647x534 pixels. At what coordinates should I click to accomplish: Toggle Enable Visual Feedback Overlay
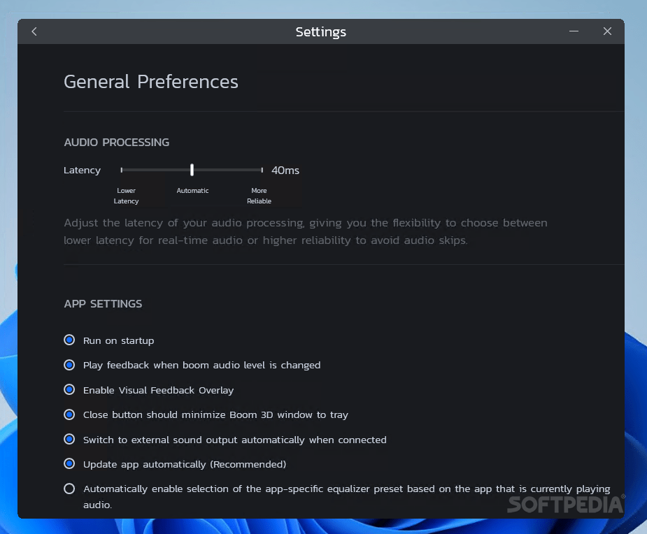[x=69, y=390]
